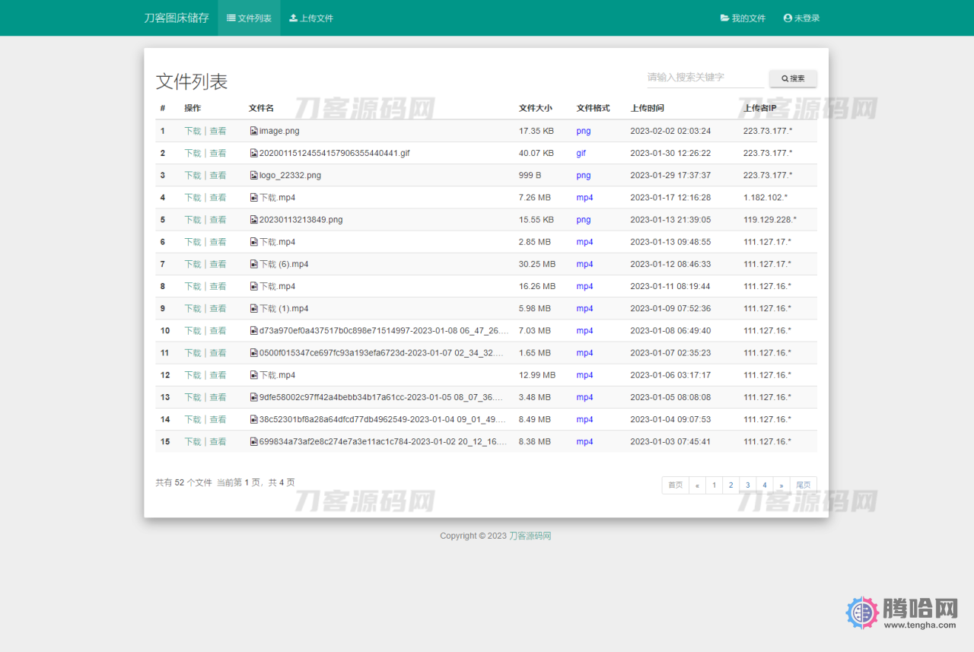Go to page 2 in pagination
Screen dimensions: 974x652
731,485
